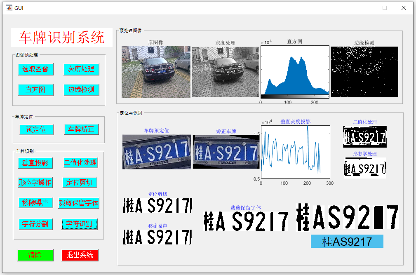Screen dimensions: 416x275
Task: Minimize the GUI window
Action: [x=366, y=8]
